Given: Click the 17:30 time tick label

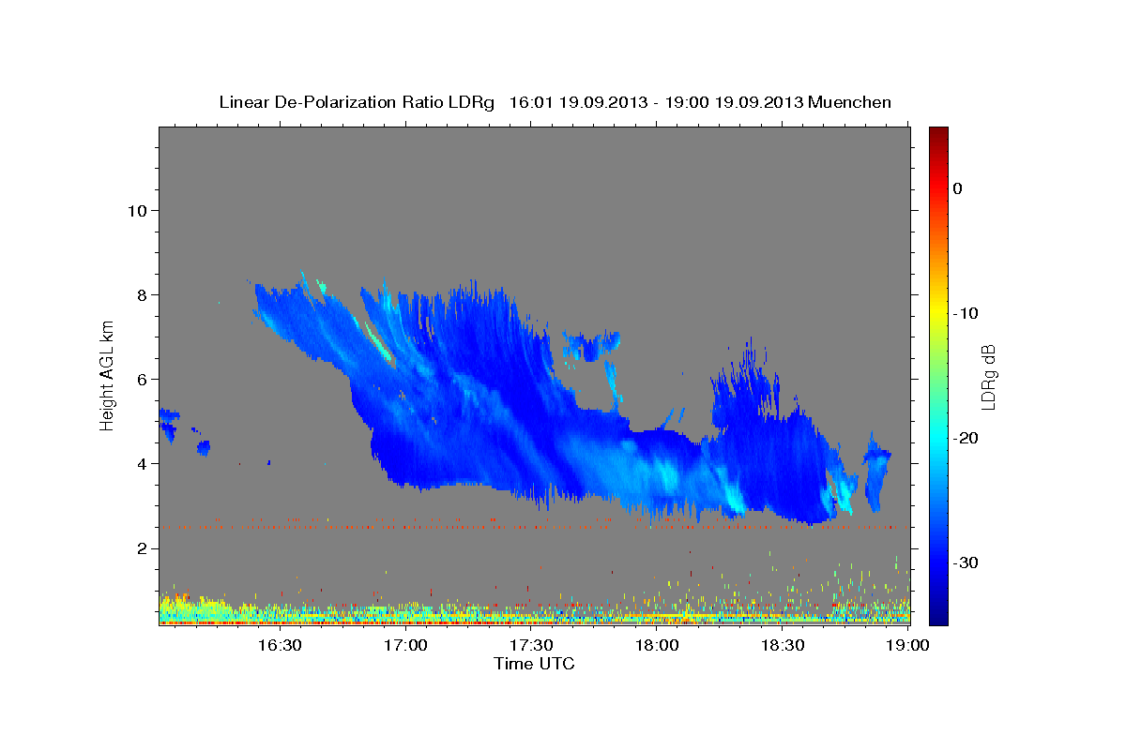Looking at the screenshot, I should 531,646.
